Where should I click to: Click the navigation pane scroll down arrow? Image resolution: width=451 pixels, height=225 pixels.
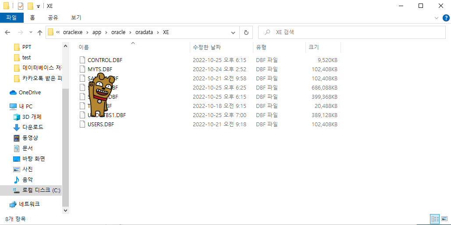pyautogui.click(x=66, y=211)
